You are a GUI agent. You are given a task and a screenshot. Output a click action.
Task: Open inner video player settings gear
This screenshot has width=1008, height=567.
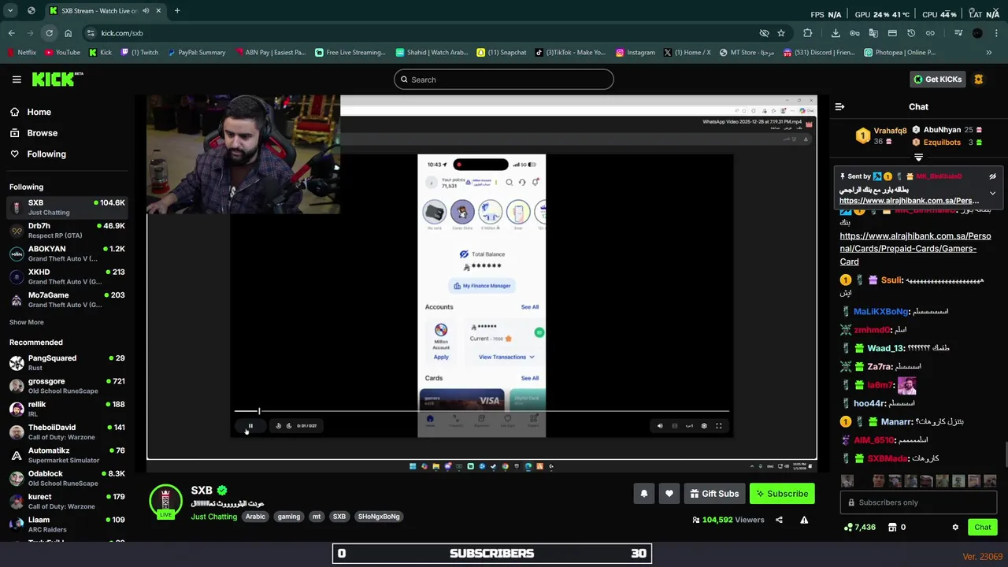(704, 426)
